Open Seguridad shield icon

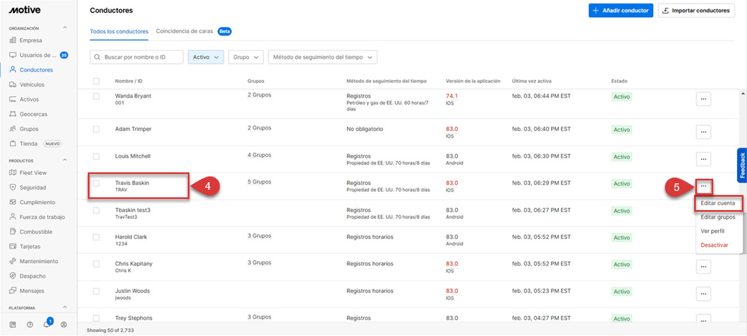pos(13,187)
